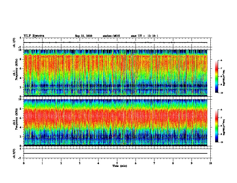Click the "-6" tick on ch.1 colorbar
Screen dimensions: 237x183
click(221, 60)
